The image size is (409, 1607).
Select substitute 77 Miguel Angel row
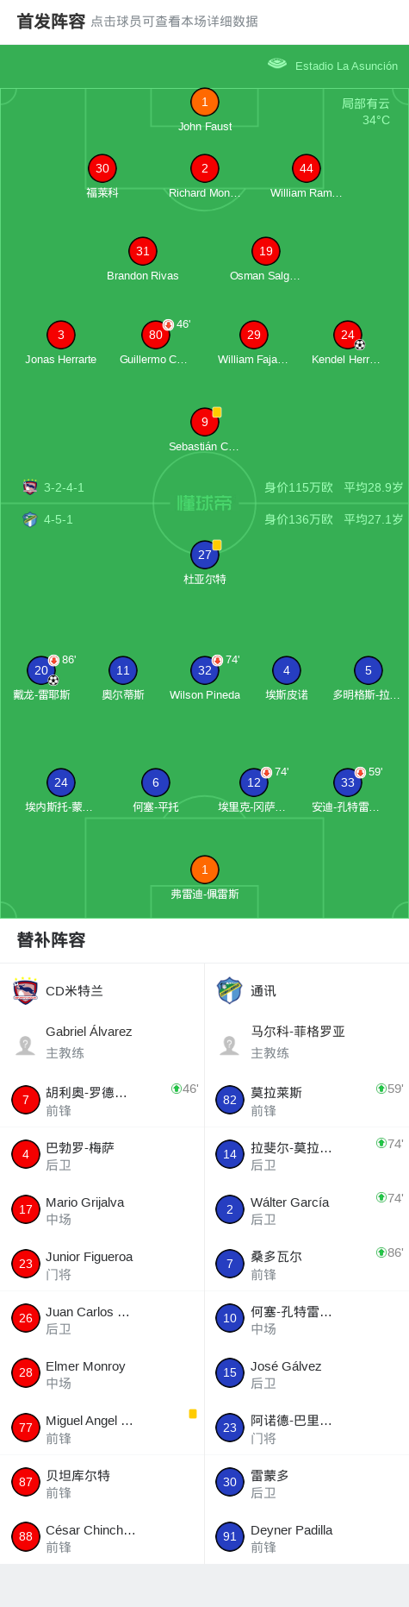pos(102,1428)
